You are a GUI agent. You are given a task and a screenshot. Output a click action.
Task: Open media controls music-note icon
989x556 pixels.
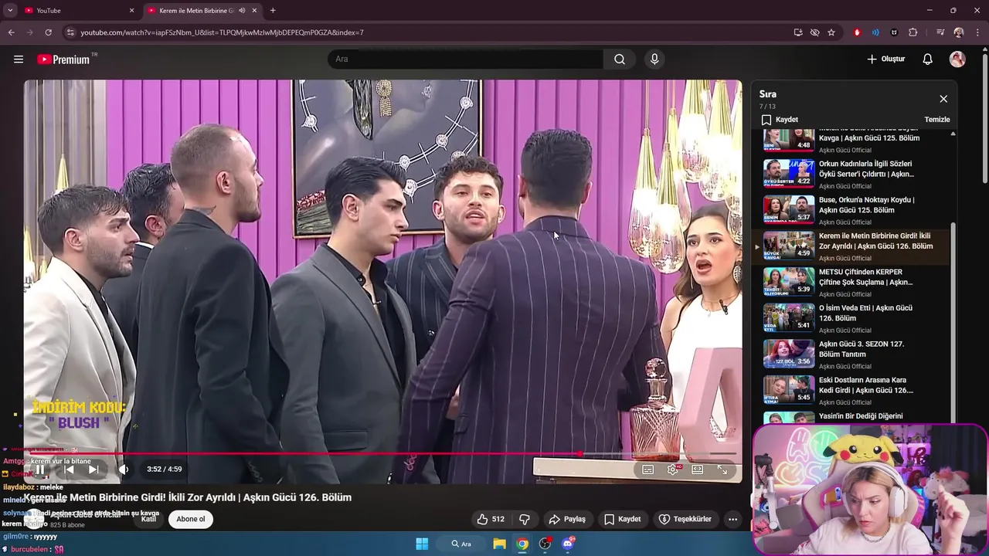click(x=940, y=32)
